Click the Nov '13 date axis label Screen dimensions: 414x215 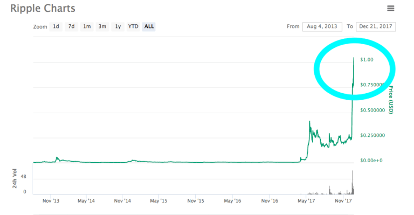pos(51,201)
